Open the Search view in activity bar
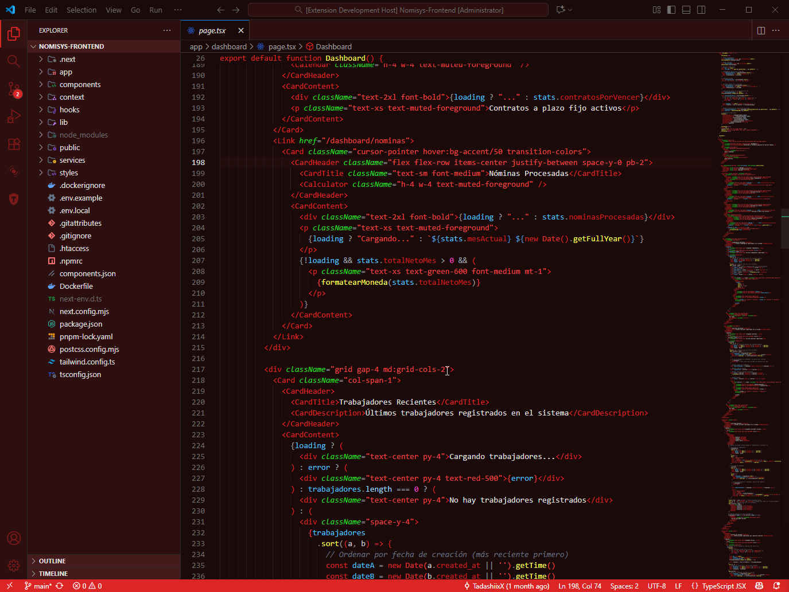This screenshot has width=789, height=592. click(14, 61)
